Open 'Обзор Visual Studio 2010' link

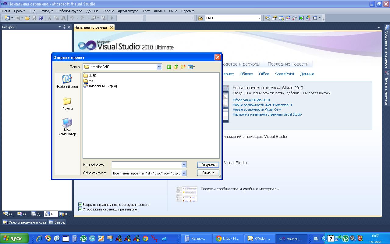point(251,100)
